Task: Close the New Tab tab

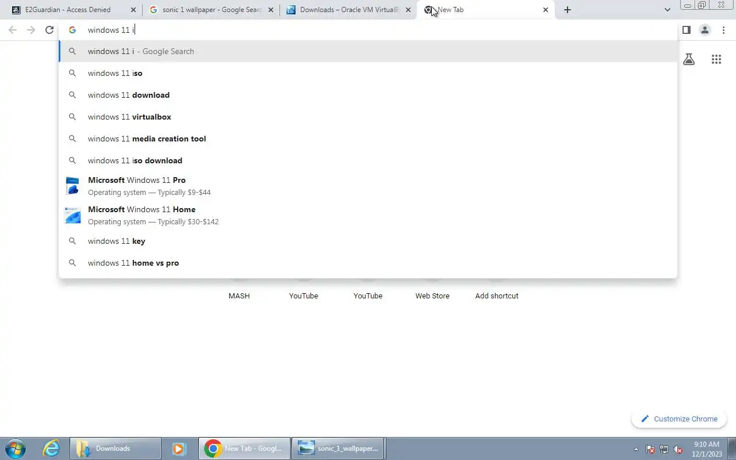Action: pyautogui.click(x=546, y=10)
